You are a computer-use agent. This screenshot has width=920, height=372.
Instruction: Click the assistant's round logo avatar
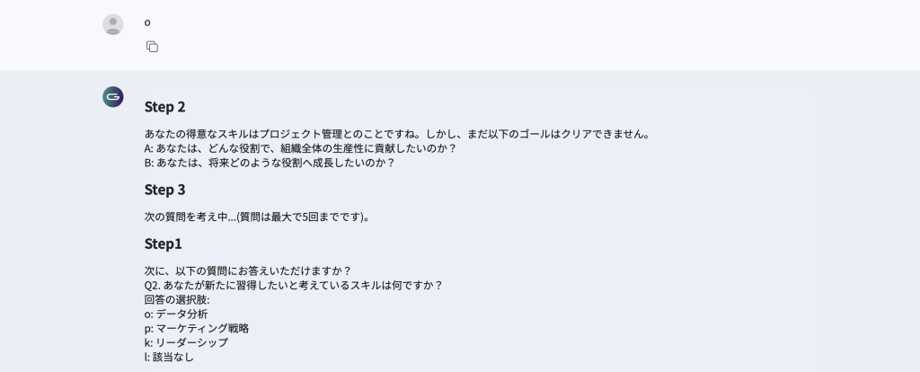[113, 97]
